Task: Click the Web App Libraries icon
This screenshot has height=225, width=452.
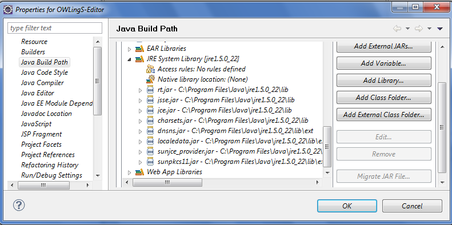Action: 139,172
